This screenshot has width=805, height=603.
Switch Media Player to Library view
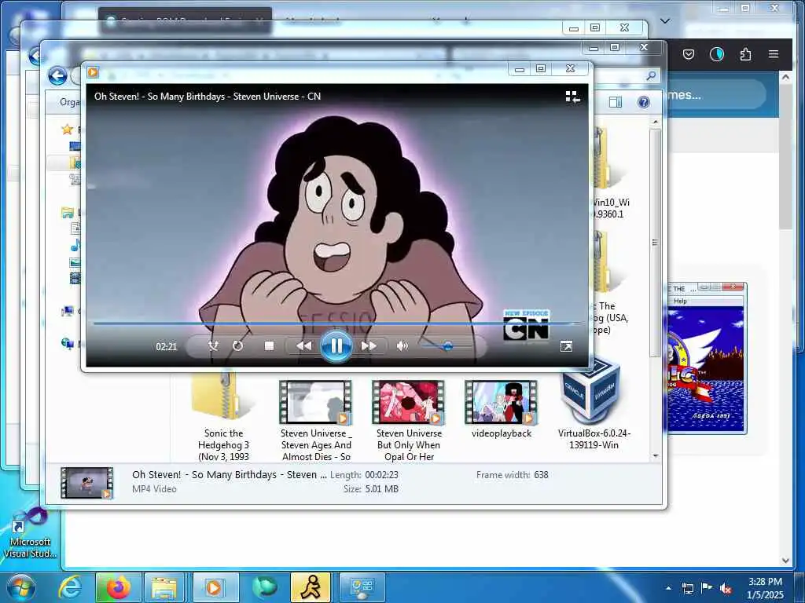pyautogui.click(x=572, y=97)
